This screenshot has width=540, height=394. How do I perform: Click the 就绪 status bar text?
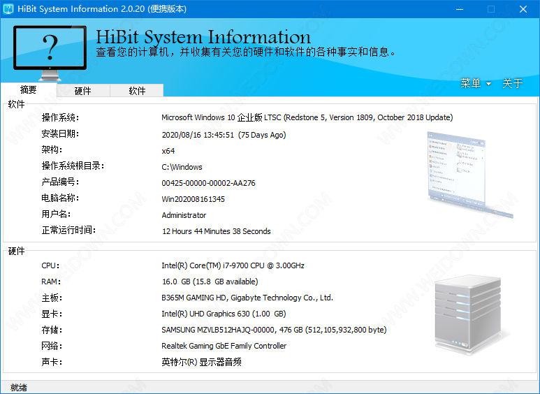[19, 388]
